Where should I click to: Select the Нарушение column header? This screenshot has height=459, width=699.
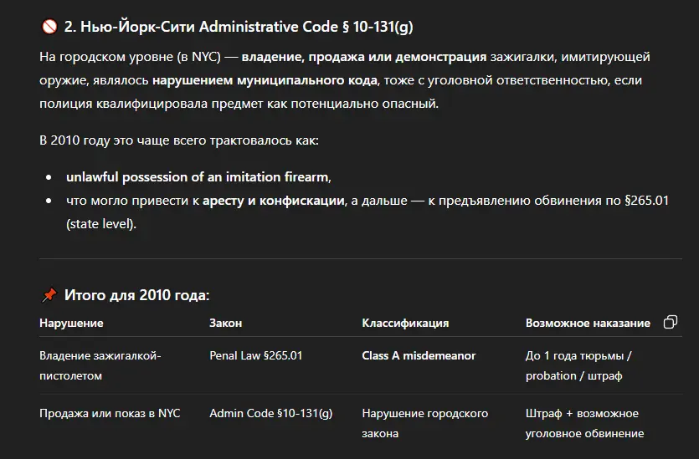[x=71, y=323]
